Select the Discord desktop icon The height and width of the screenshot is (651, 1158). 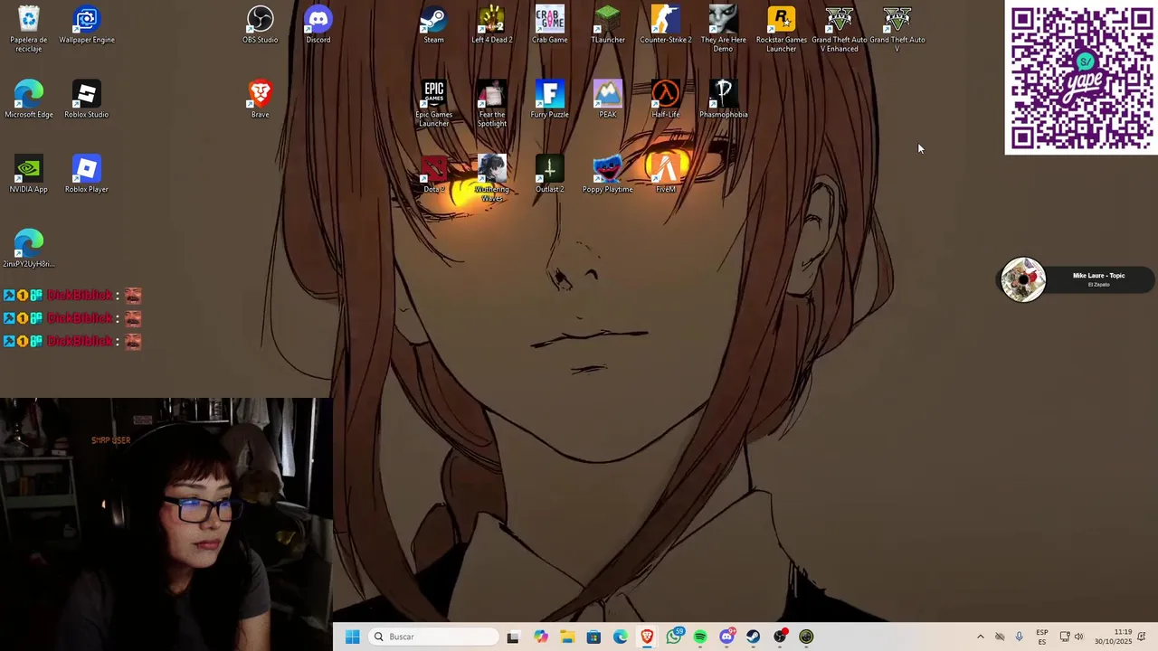[318, 25]
